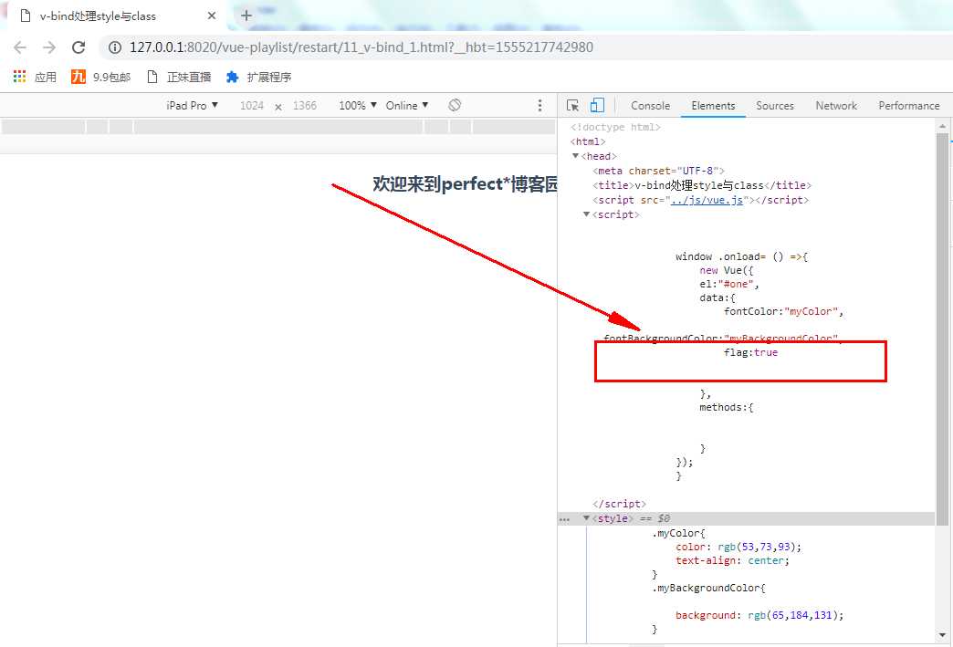Switch to the Elements tab

[x=713, y=106]
